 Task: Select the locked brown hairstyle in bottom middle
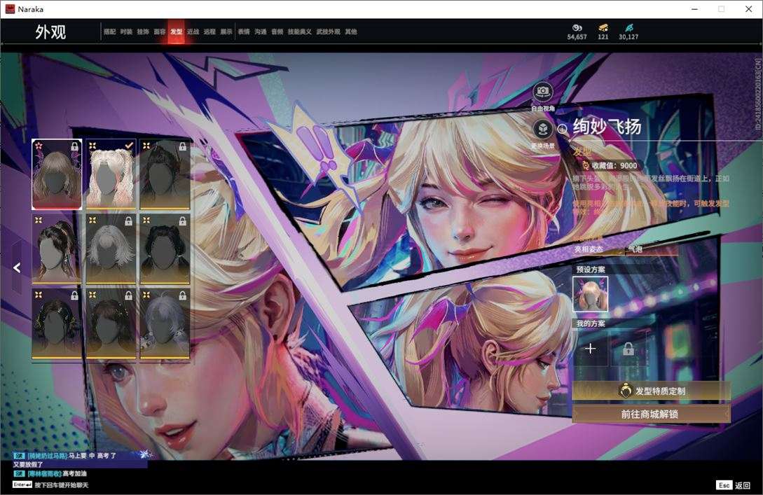[x=111, y=324]
